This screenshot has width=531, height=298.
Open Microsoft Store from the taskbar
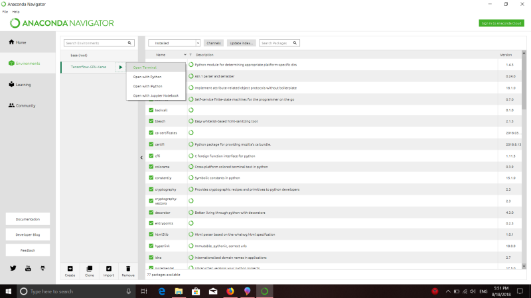click(x=196, y=291)
